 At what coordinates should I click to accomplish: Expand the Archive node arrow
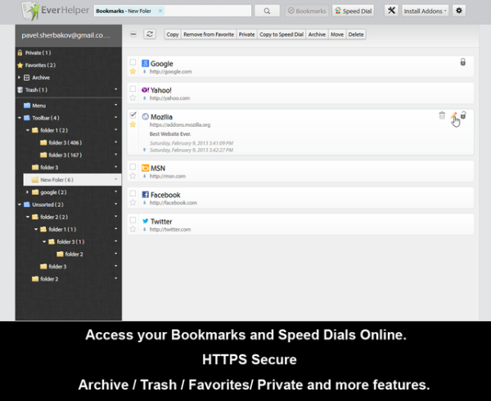(x=19, y=77)
